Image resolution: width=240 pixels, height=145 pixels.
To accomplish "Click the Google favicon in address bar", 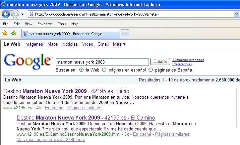I will pyautogui.click(x=31, y=14).
